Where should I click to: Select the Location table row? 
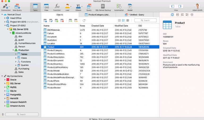(100, 44)
